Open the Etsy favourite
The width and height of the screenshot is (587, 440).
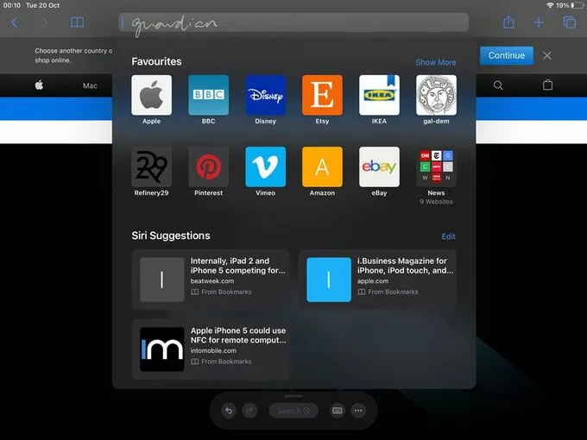pos(322,95)
